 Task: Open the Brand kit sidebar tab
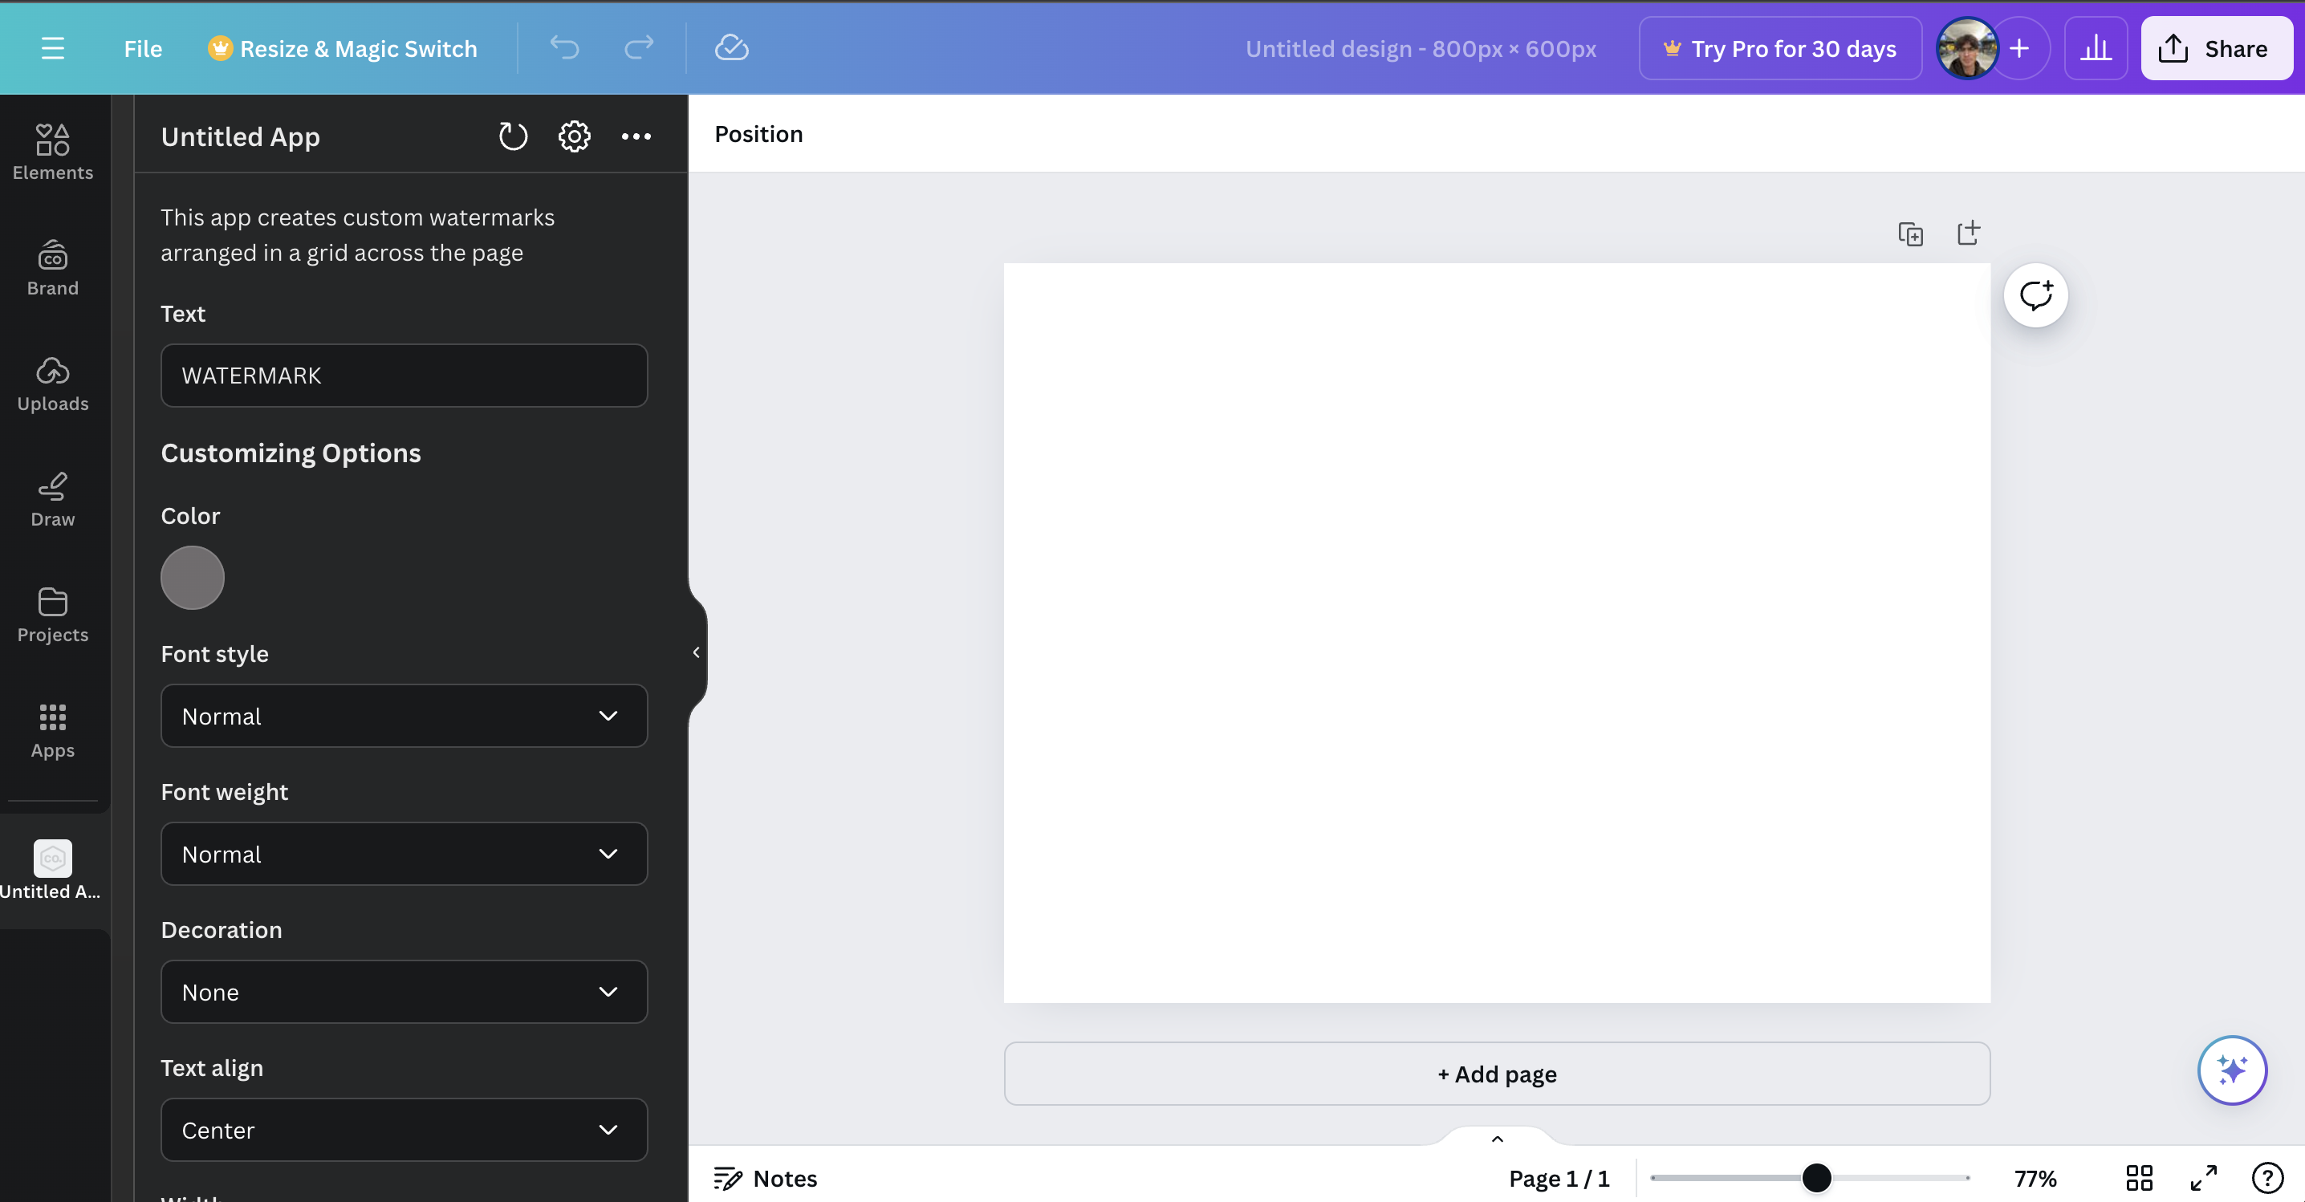tap(53, 267)
